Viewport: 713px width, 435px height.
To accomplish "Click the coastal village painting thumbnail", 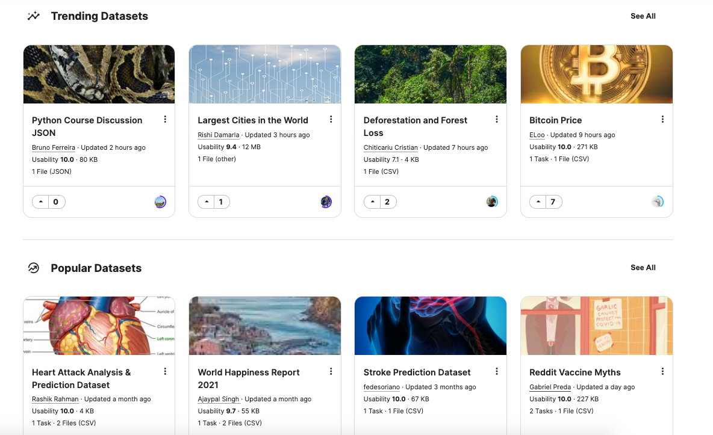I will (265, 326).
